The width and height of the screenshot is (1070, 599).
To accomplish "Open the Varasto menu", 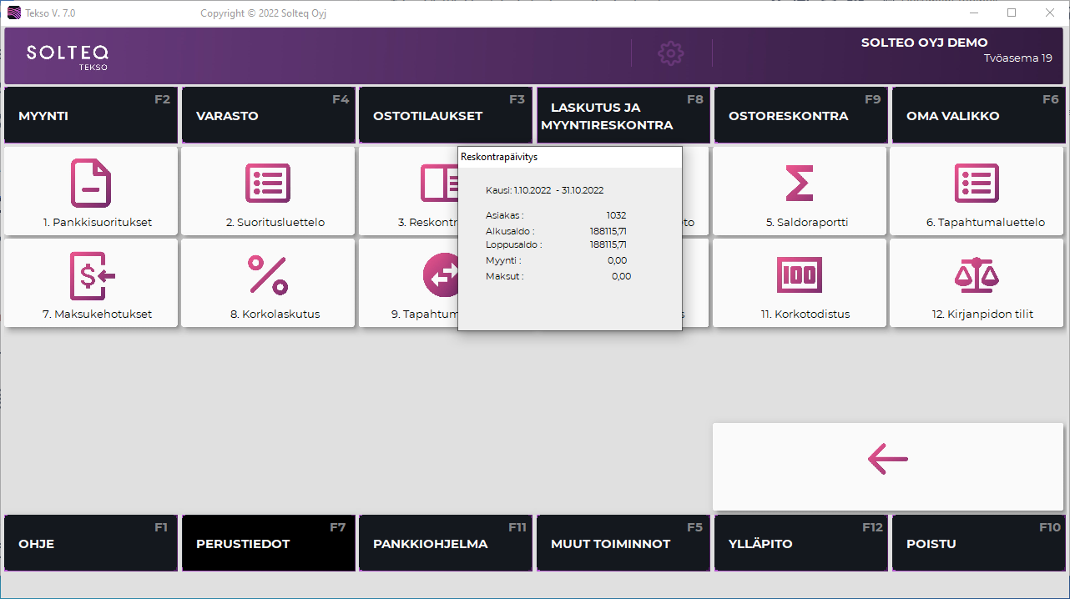I will pos(268,116).
